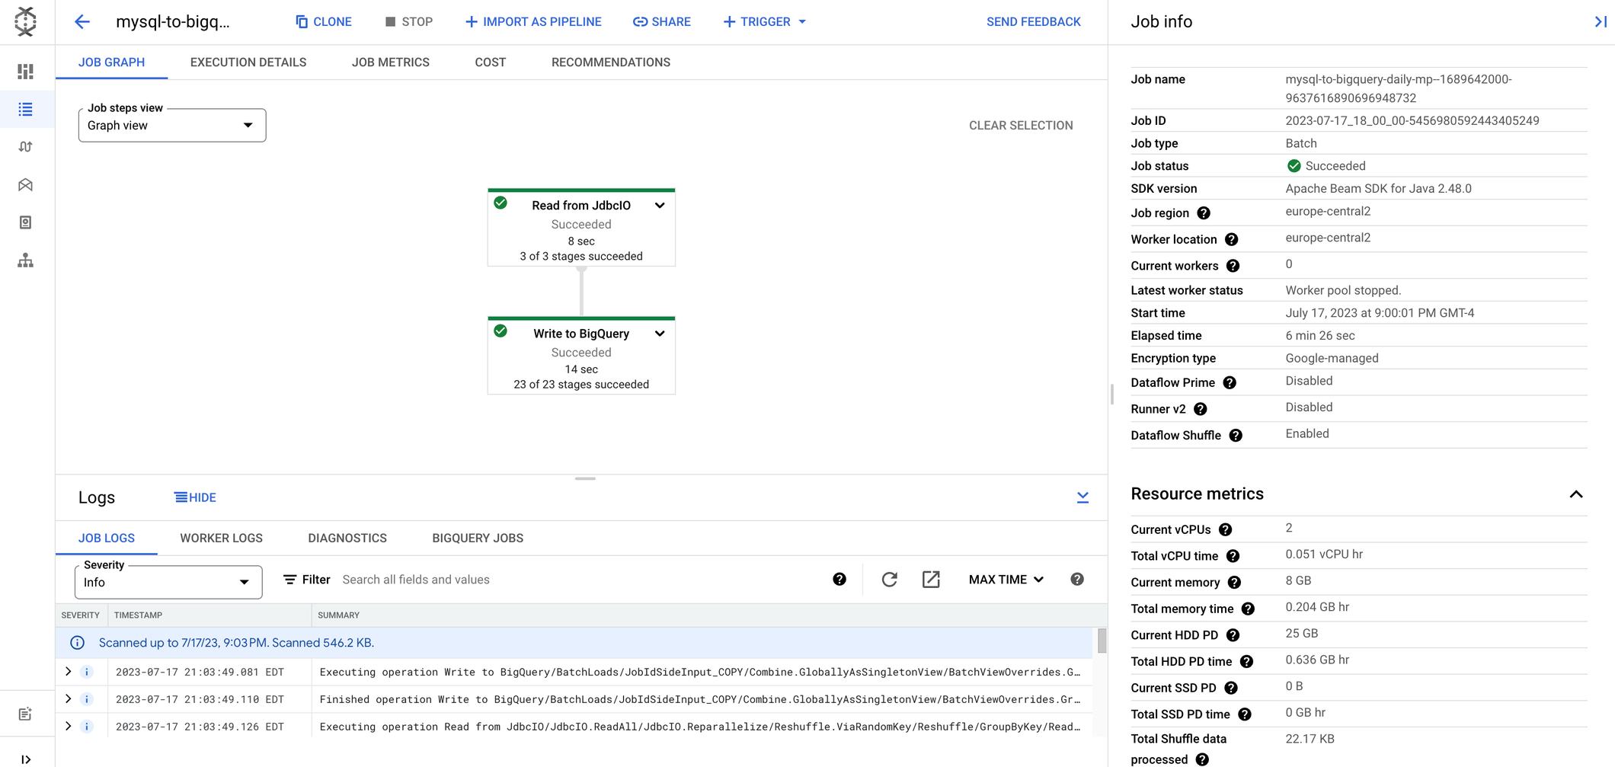Open the Jobs list sidebar icon
The image size is (1615, 767).
(25, 110)
